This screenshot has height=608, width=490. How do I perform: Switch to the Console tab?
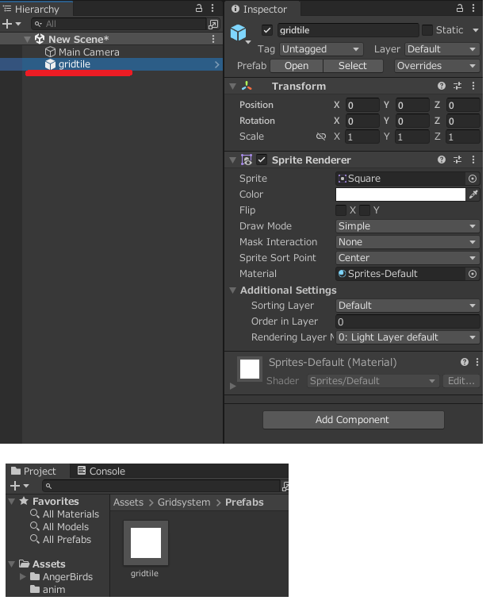tap(101, 471)
